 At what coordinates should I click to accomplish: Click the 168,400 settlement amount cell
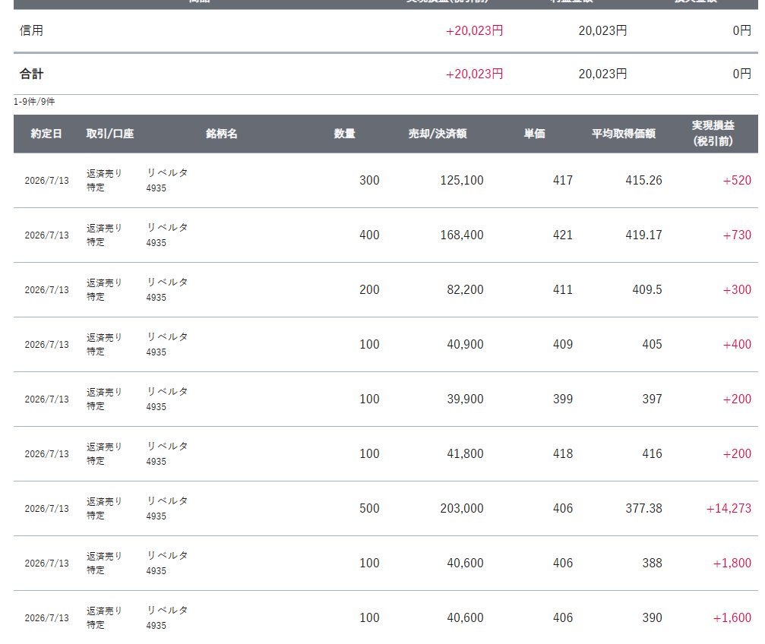(x=462, y=235)
